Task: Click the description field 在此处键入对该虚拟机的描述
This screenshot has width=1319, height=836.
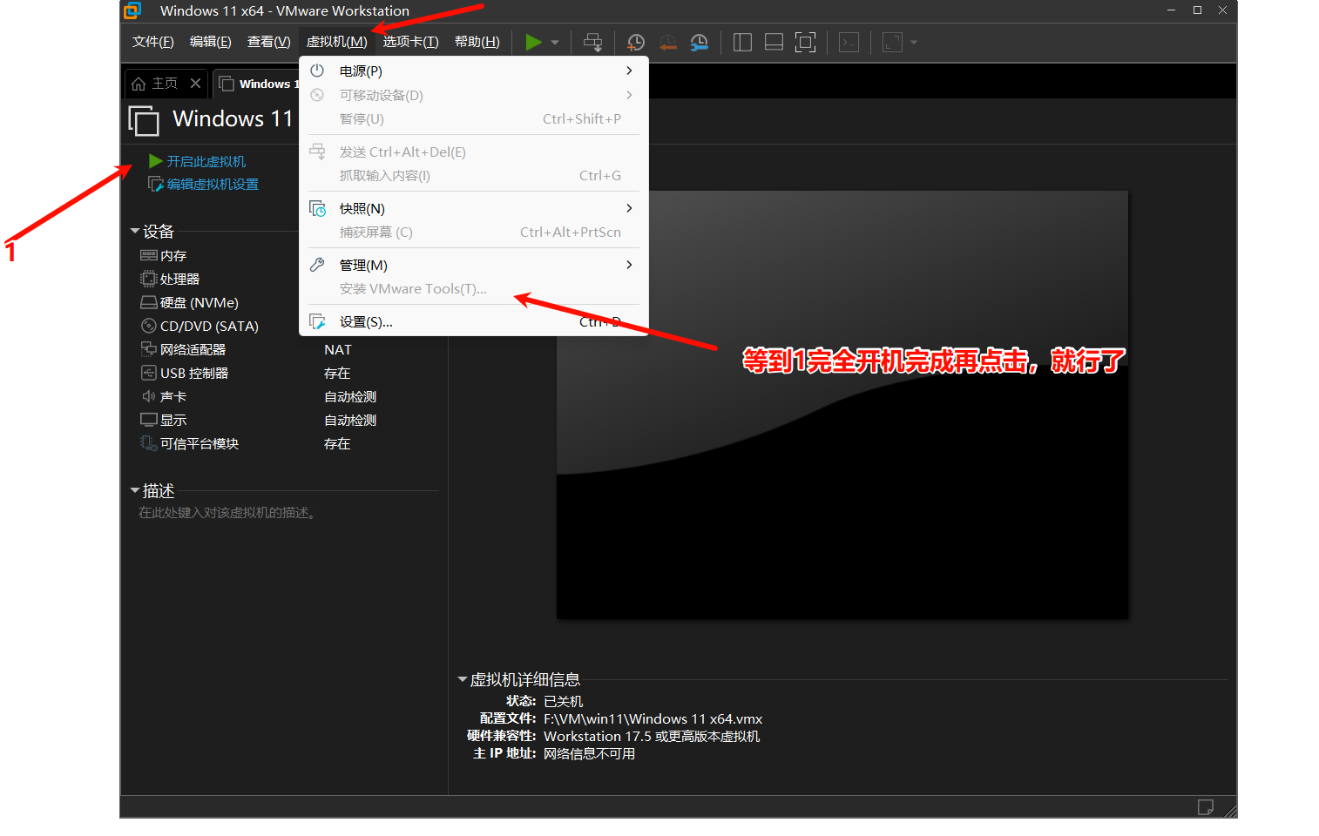Action: [x=228, y=513]
